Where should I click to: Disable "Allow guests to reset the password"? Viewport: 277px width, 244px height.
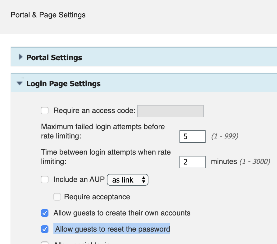[45, 229]
